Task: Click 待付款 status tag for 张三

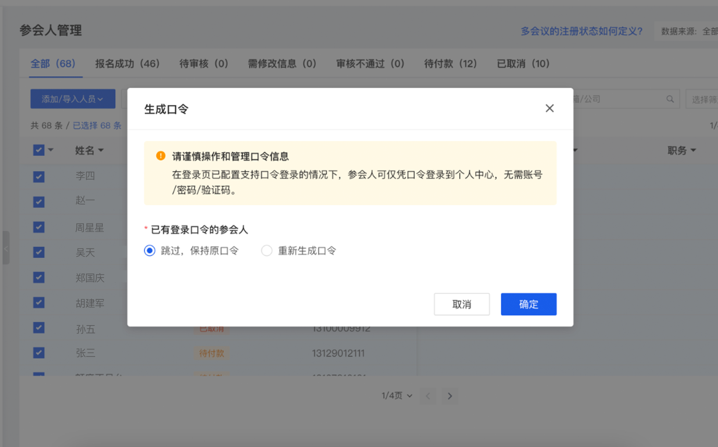Action: tap(211, 353)
